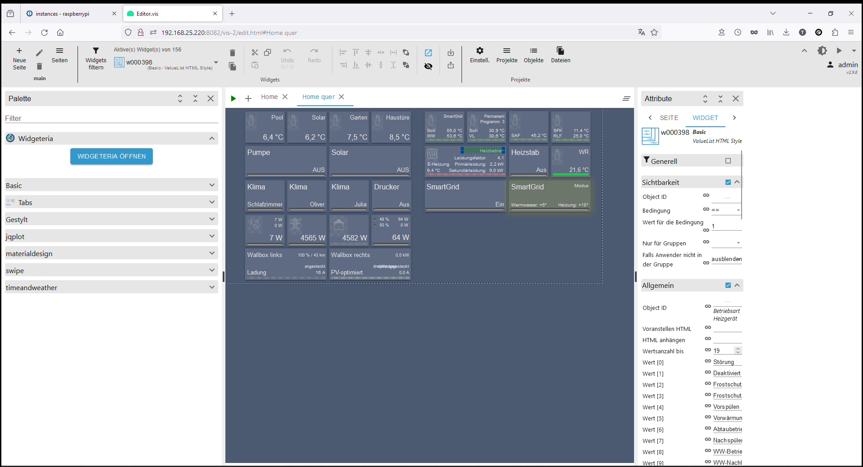Click the edit page pencil icon
The image size is (863, 467).
click(x=39, y=53)
